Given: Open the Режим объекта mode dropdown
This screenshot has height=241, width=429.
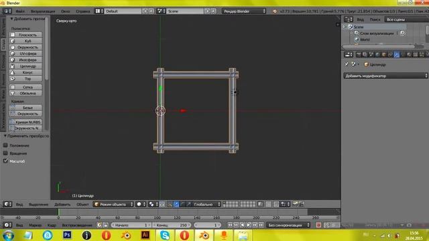Looking at the screenshot, I should tap(113, 204).
